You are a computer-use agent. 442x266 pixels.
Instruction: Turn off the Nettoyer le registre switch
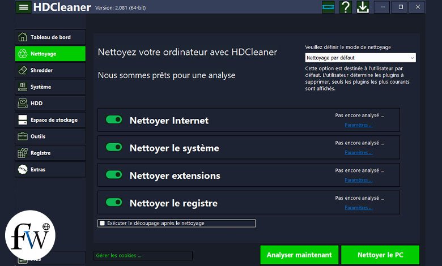[x=114, y=203]
